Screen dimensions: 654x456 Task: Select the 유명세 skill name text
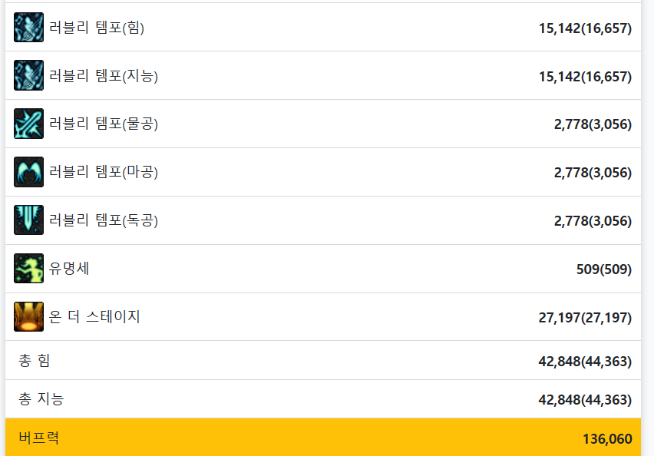pyautogui.click(x=69, y=269)
